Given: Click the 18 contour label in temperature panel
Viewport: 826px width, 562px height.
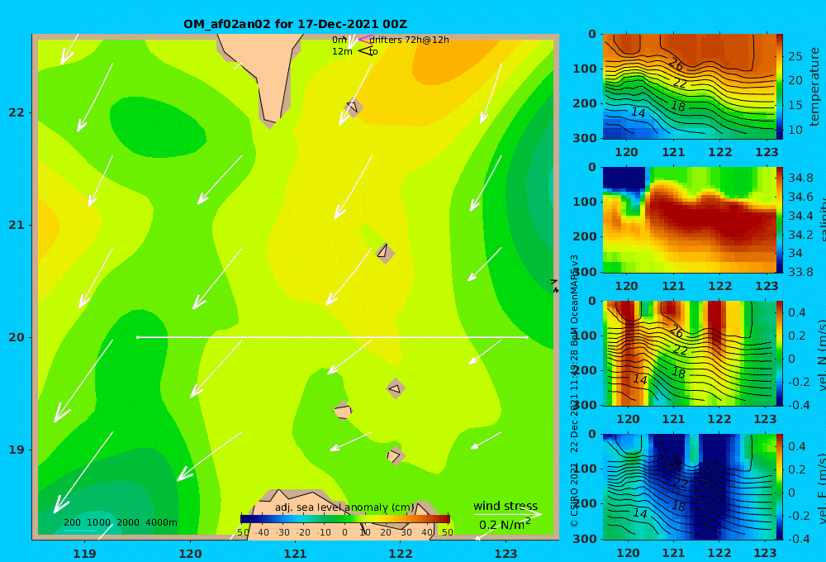Looking at the screenshot, I should pyautogui.click(x=678, y=106).
